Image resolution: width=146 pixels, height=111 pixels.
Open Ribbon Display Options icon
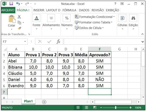pyautogui.click(x=122, y=4)
